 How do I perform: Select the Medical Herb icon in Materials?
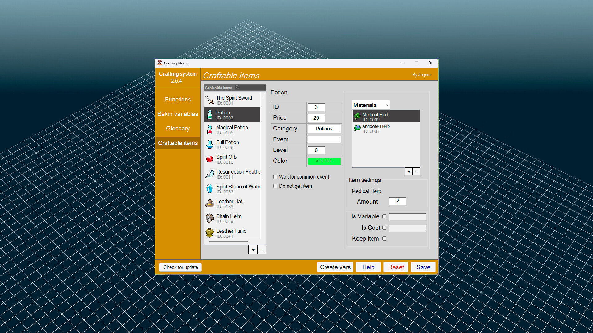(357, 116)
